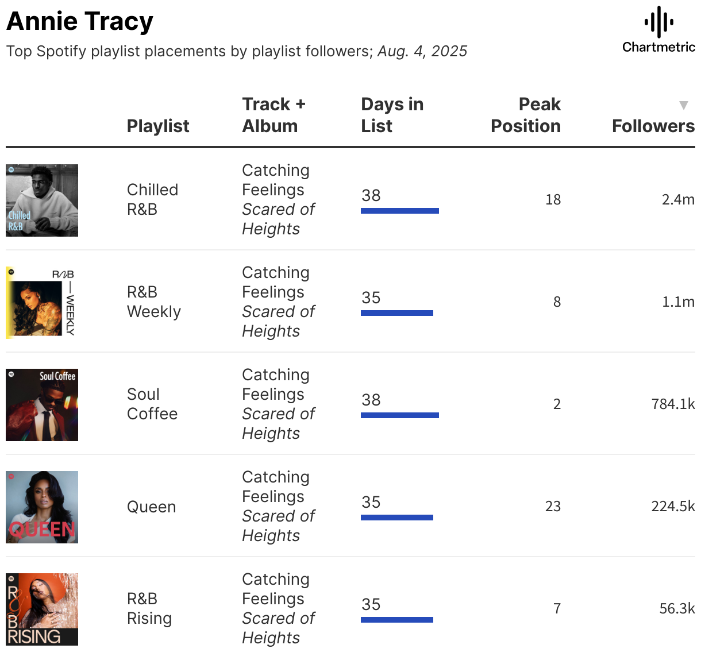Viewport: 701px width, 664px height.
Task: Sort by the Days in List header
Action: tap(392, 115)
